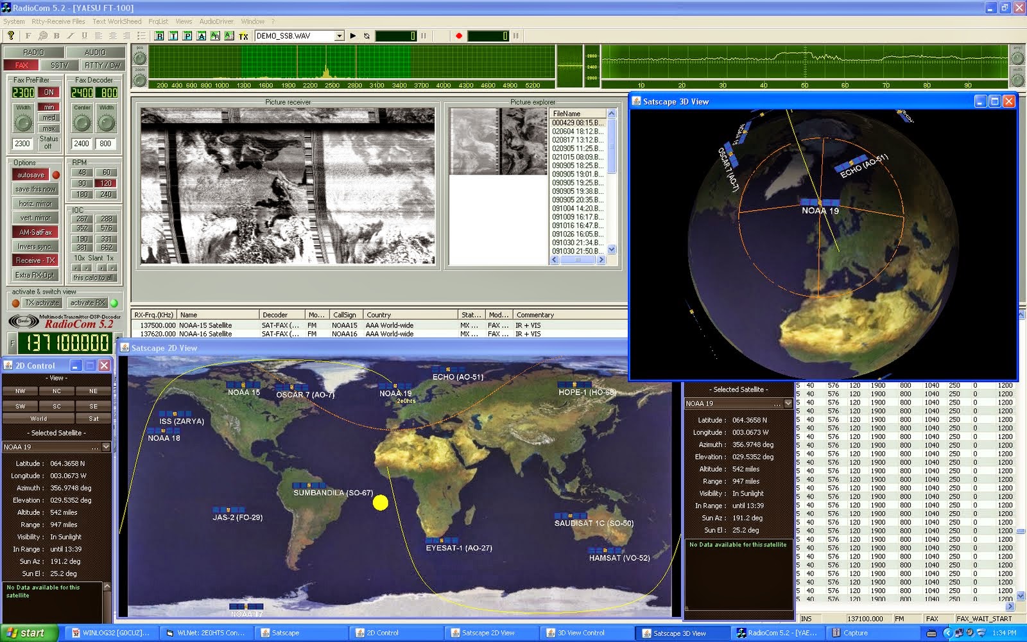1027x642 pixels.
Task: Select the R decoder icon on the toolbar
Action: tap(160, 37)
